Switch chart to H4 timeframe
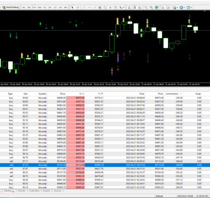Image resolution: width=210 pixels, height=198 pixels. tap(50, 7)
